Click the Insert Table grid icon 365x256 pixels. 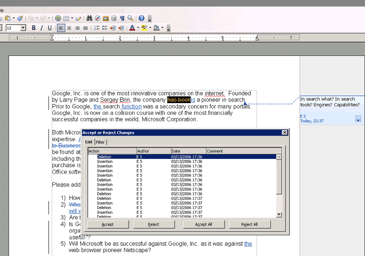(66, 18)
